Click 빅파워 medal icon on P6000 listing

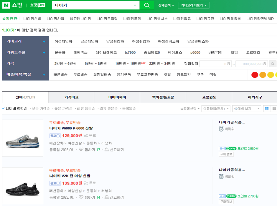click(221, 129)
